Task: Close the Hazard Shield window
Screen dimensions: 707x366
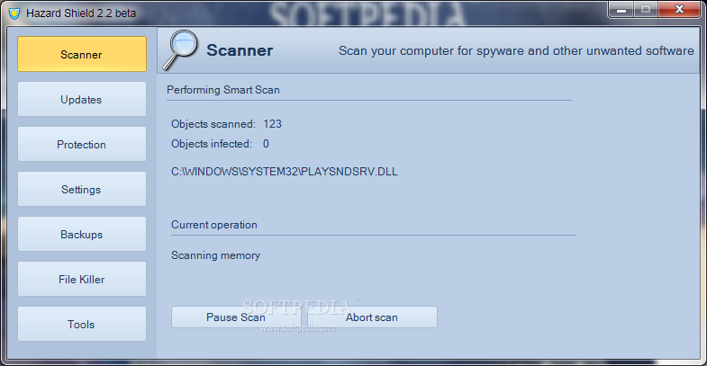Action: (x=679, y=10)
